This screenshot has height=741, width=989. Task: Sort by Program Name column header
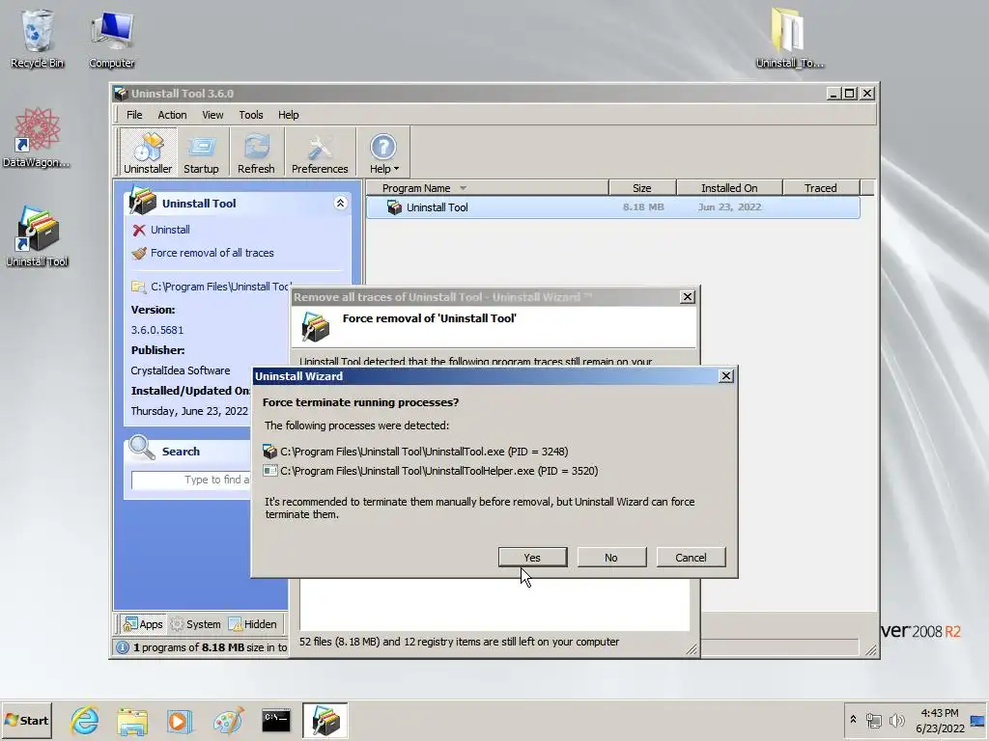487,188
